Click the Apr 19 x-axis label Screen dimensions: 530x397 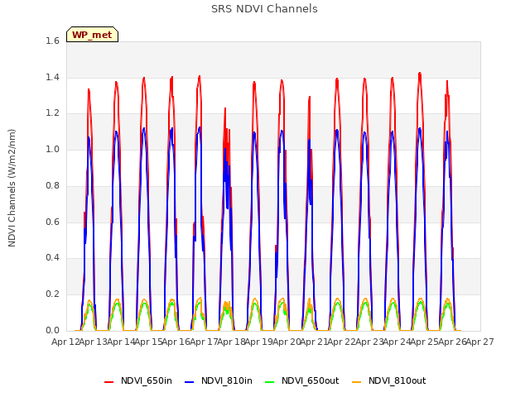click(x=259, y=342)
